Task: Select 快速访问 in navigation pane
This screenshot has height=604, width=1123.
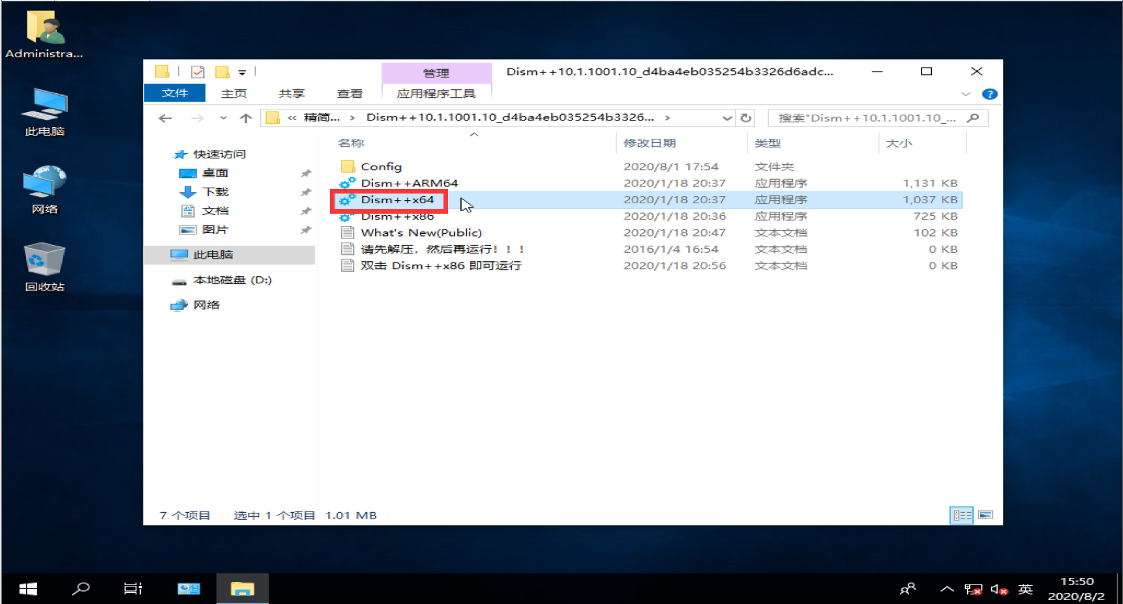Action: point(219,154)
